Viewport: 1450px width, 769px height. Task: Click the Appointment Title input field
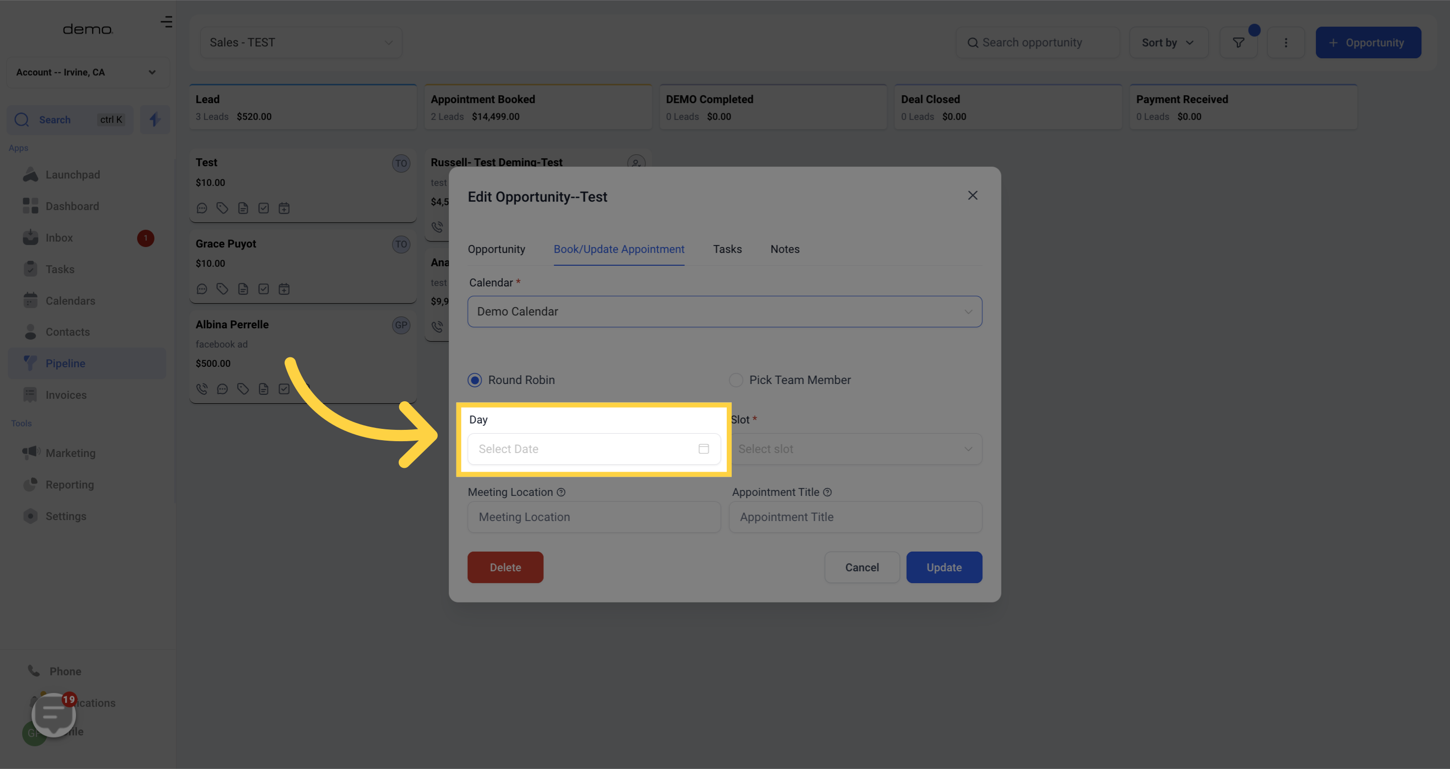point(855,517)
